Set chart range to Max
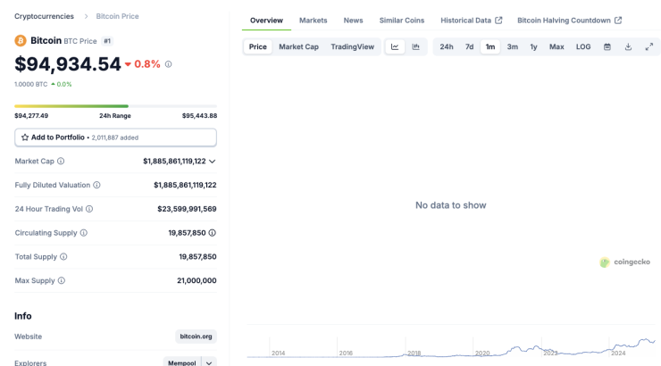 click(x=556, y=46)
